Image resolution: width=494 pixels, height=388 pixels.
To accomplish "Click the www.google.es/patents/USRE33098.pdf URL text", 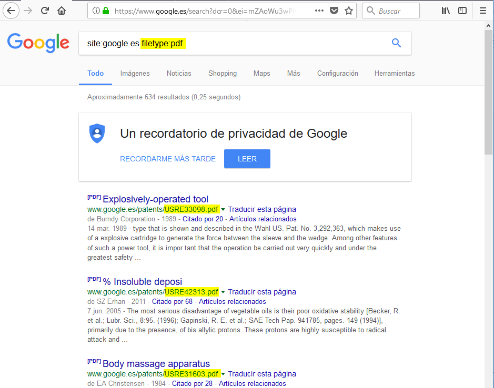I will [x=153, y=209].
